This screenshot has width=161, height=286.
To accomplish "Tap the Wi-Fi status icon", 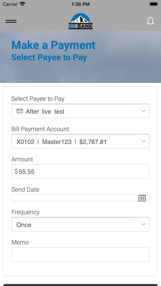I will tap(23, 4).
